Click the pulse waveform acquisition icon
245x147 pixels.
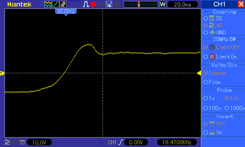tap(86, 4)
